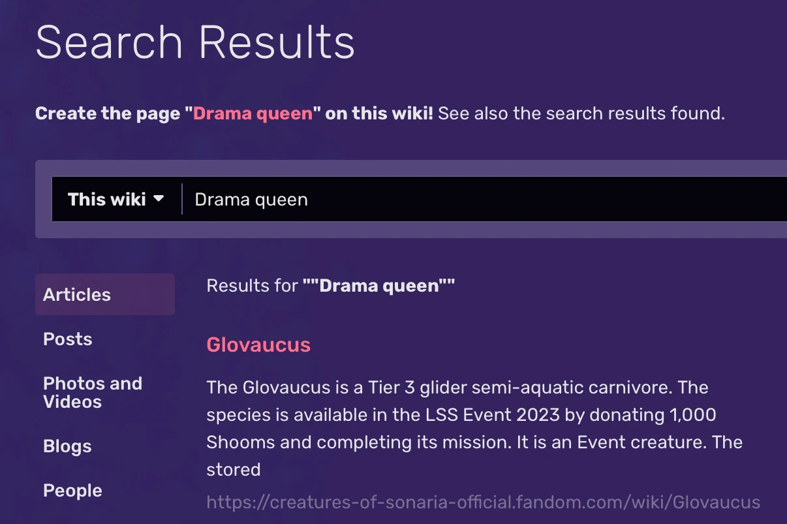
Task: Click the Search Results page heading
Action: click(195, 43)
